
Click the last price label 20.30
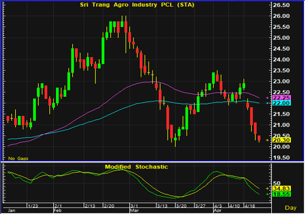click(x=282, y=140)
